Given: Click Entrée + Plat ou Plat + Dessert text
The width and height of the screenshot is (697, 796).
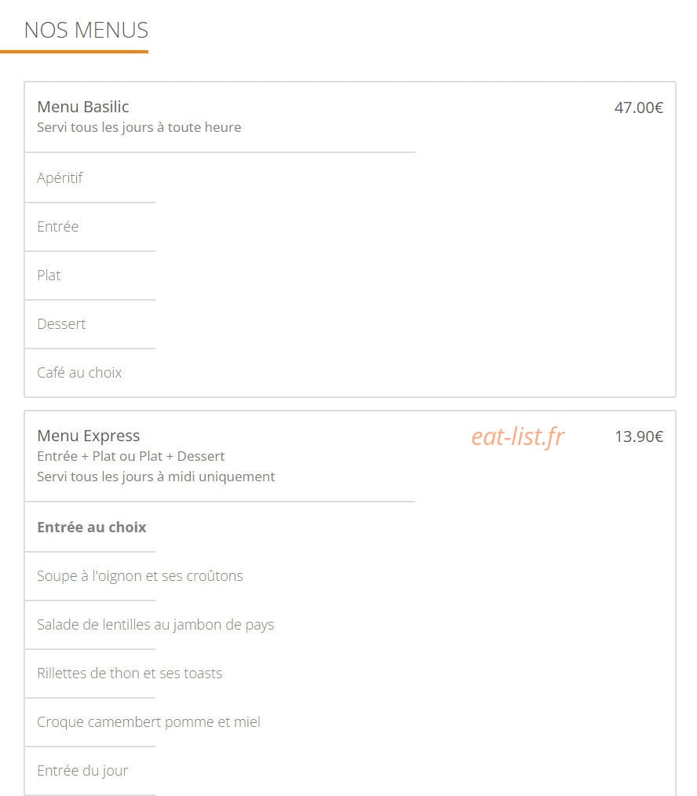Looking at the screenshot, I should tap(130, 456).
